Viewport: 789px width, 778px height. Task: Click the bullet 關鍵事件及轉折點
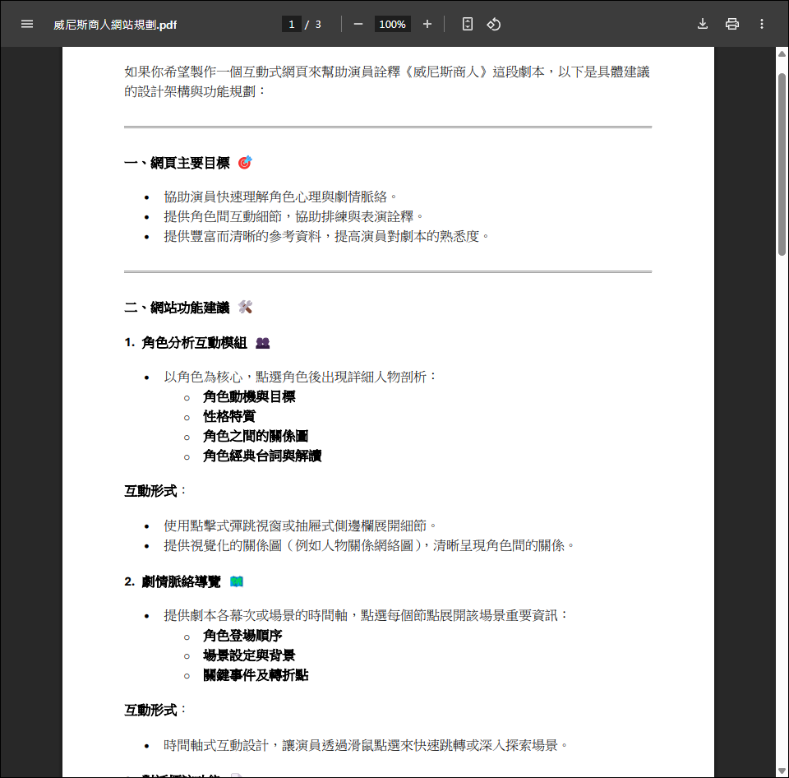[x=256, y=675]
